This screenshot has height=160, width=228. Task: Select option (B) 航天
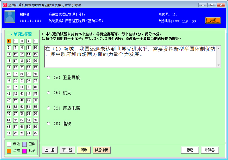pos(49,93)
